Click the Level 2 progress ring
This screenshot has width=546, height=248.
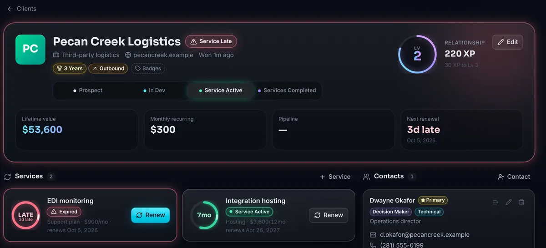coord(417,54)
